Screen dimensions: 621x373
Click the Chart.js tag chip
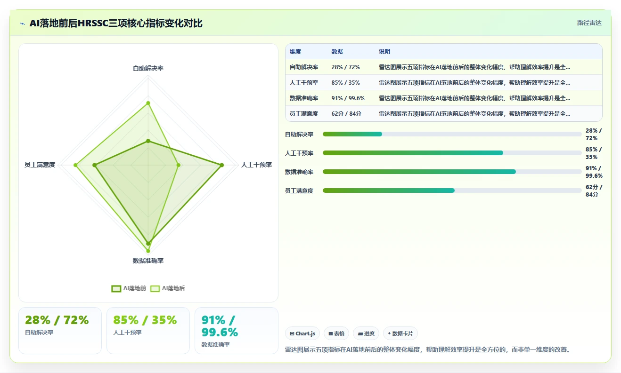tap(302, 333)
